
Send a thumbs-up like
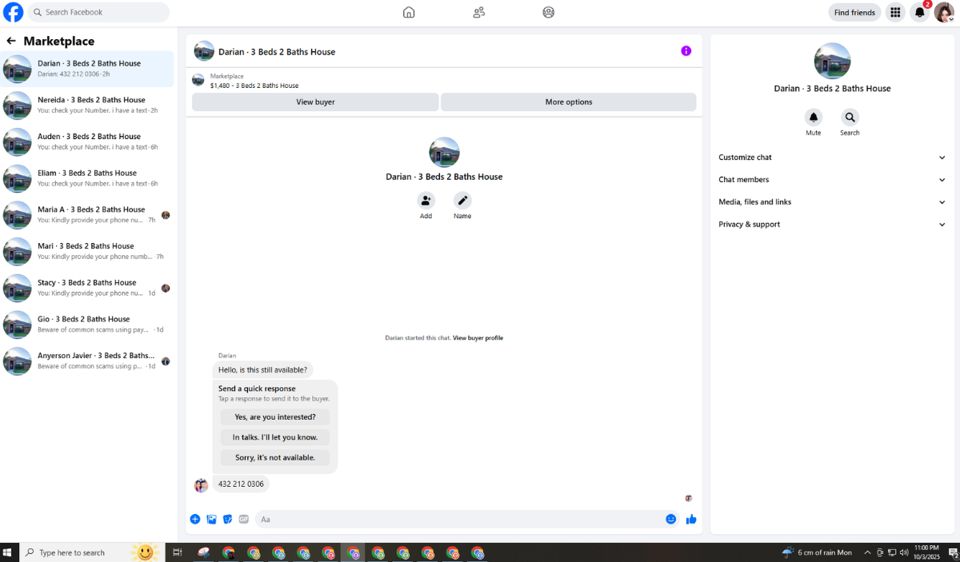pos(691,519)
